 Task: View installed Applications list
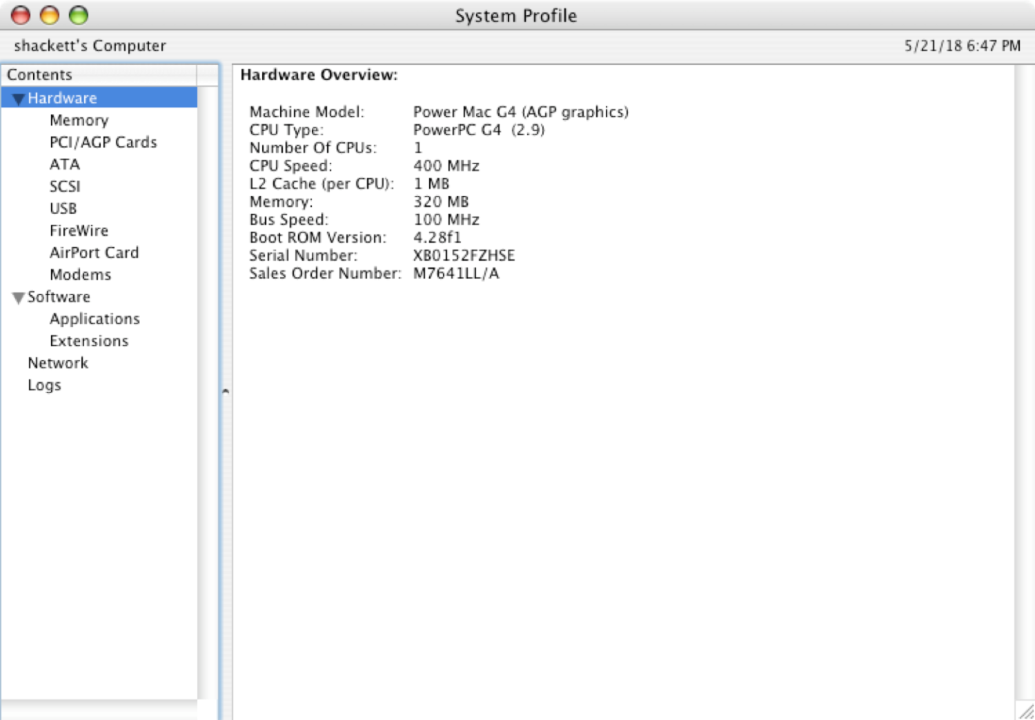[95, 319]
